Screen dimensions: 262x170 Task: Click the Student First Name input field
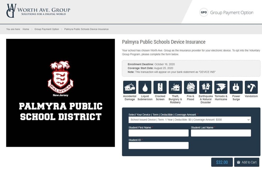pos(158,133)
